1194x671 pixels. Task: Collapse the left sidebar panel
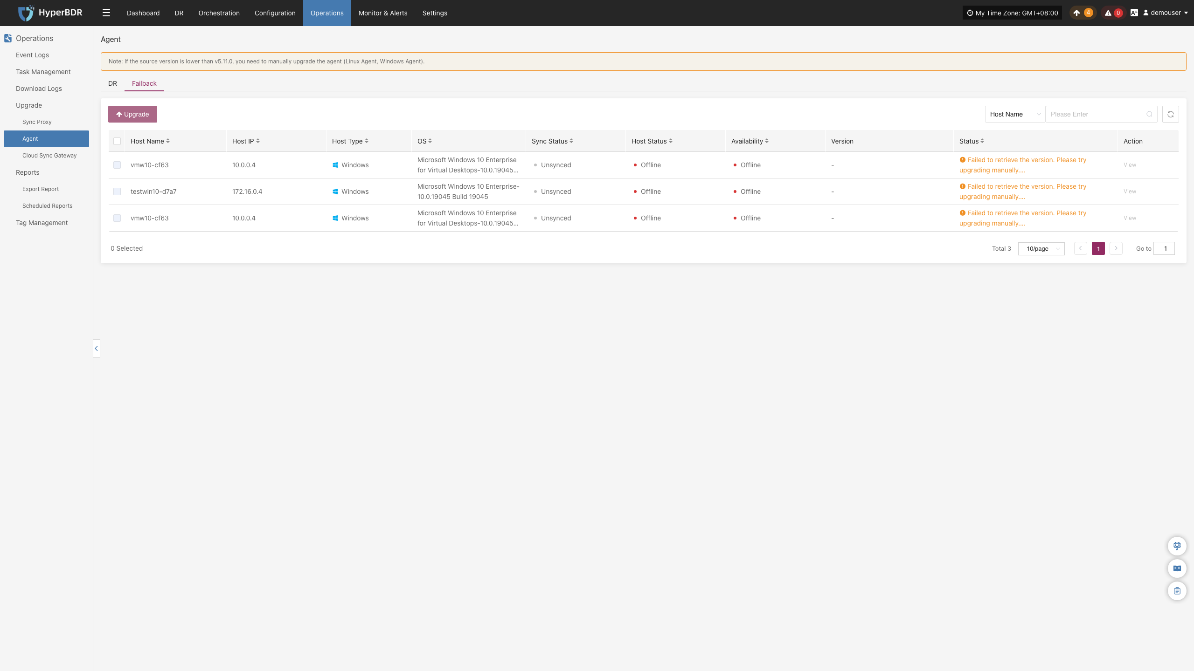pos(97,349)
